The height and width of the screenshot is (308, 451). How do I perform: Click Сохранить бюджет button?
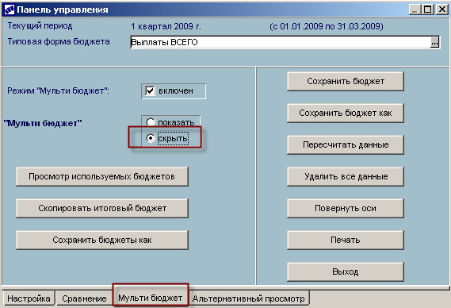[x=346, y=81]
